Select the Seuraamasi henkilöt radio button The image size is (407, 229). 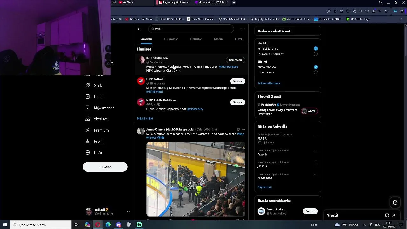click(316, 54)
